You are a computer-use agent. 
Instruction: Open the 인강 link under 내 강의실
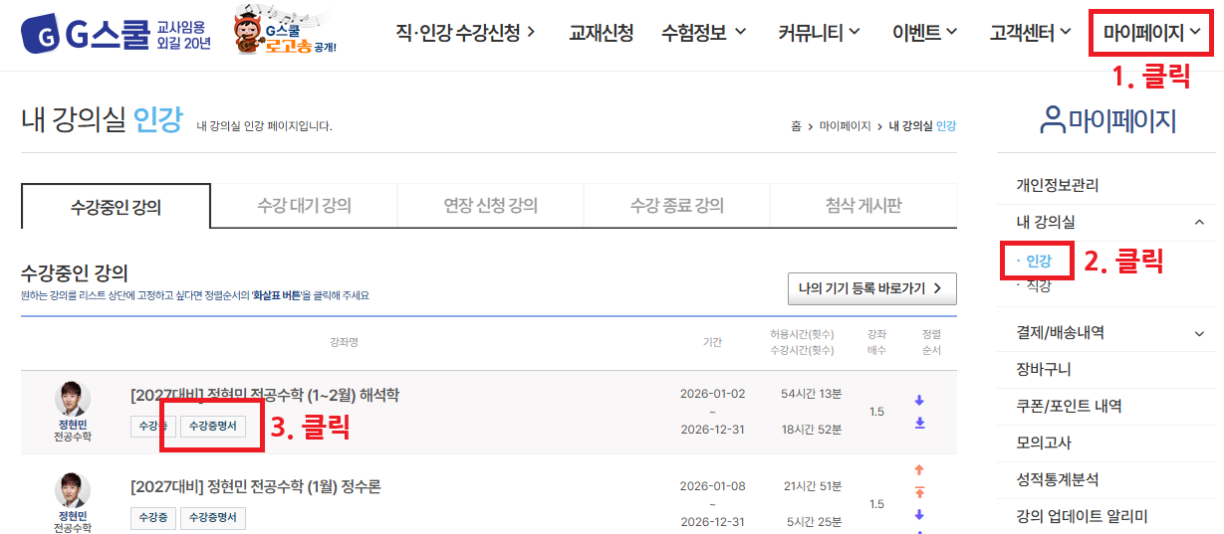(1038, 262)
